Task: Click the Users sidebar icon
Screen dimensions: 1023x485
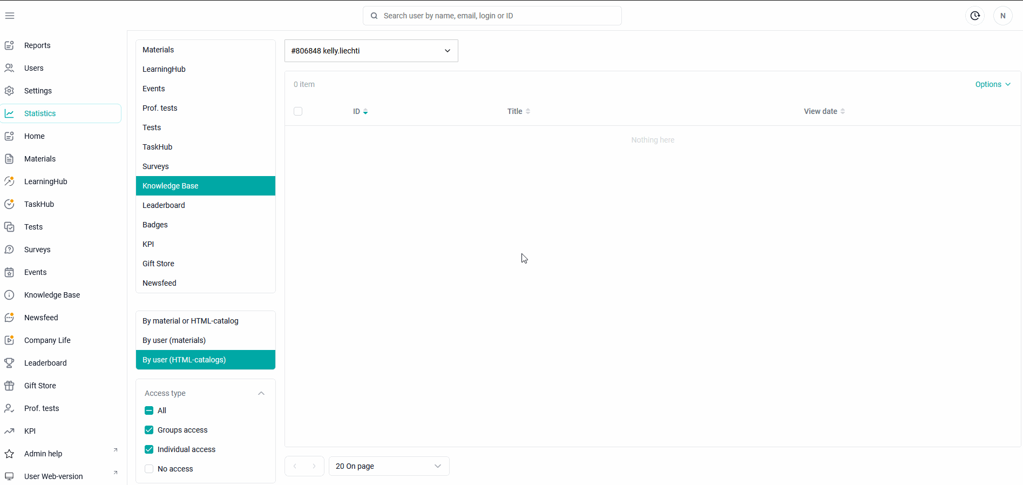Action: click(9, 68)
